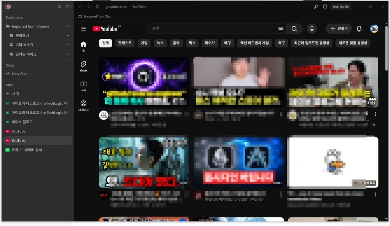This screenshot has height=226, width=390.
Task: Open the profile dropdown arrow at top left
Action: click(x=13, y=7)
